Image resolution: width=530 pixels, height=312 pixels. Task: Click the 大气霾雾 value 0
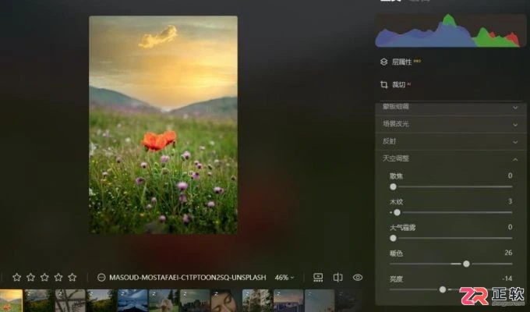tap(510, 227)
